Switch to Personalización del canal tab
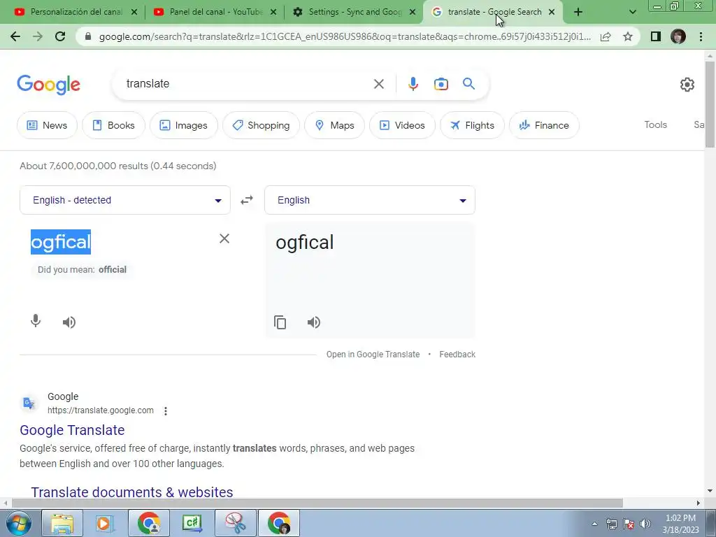The width and height of the screenshot is (716, 537). coord(76,12)
